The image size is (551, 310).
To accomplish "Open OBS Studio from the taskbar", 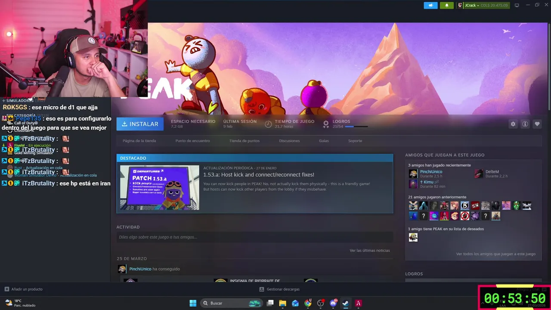I will click(320, 303).
